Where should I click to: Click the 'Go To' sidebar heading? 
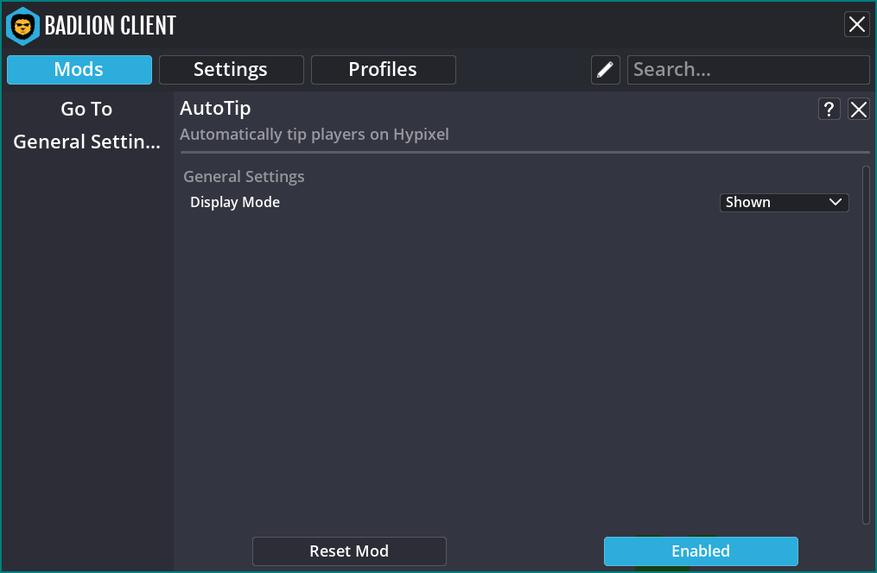point(86,109)
